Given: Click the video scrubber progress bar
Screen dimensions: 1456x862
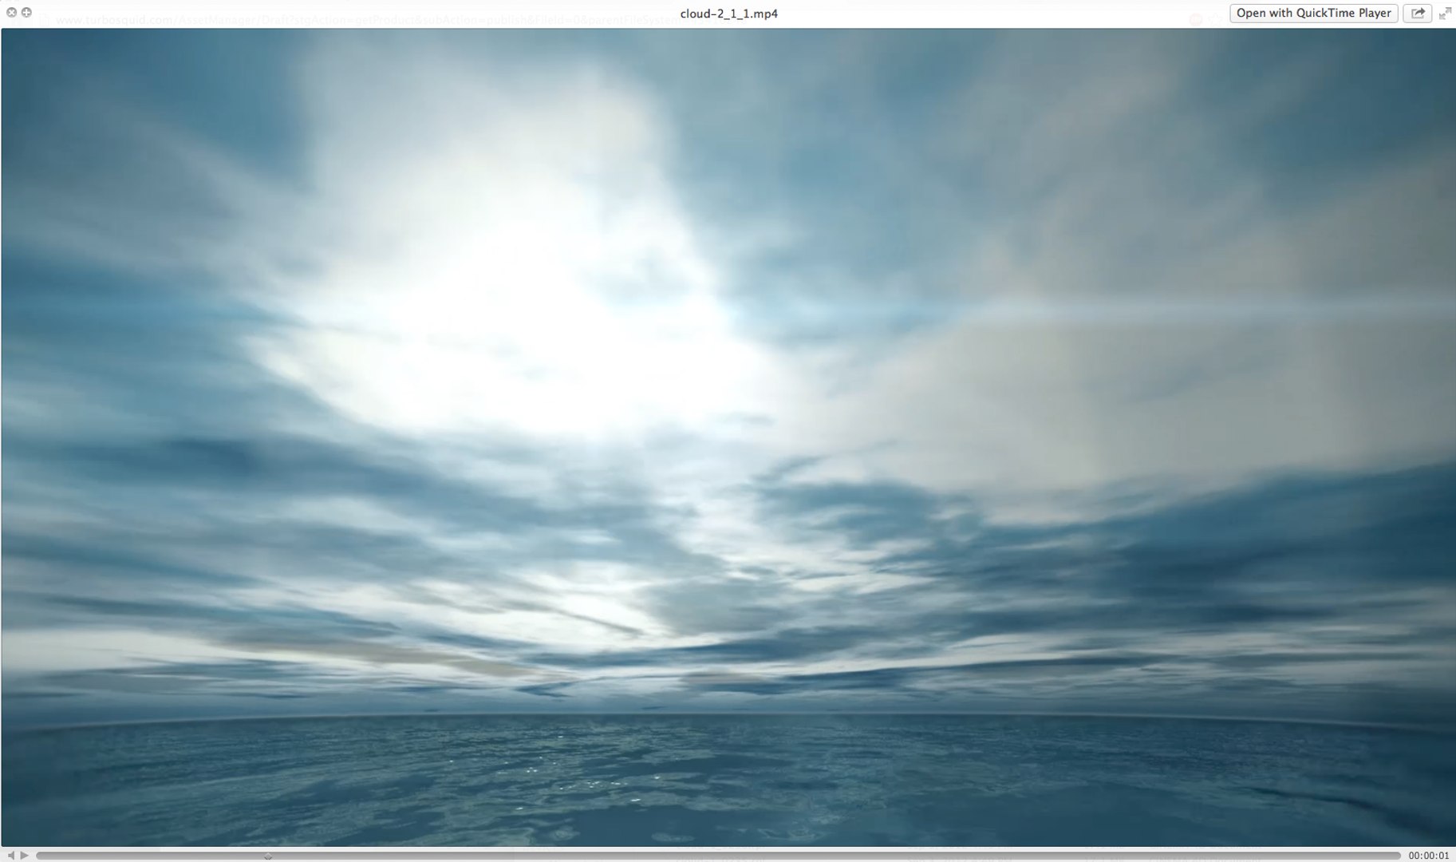Looking at the screenshot, I should pos(718,855).
